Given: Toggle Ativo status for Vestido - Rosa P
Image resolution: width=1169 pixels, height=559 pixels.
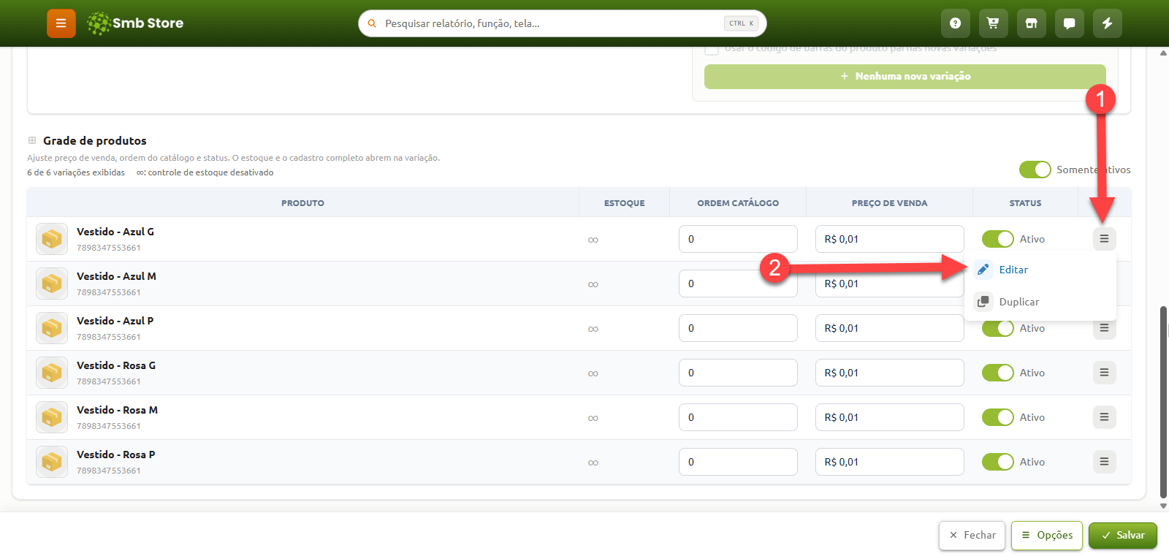Looking at the screenshot, I should [x=997, y=462].
